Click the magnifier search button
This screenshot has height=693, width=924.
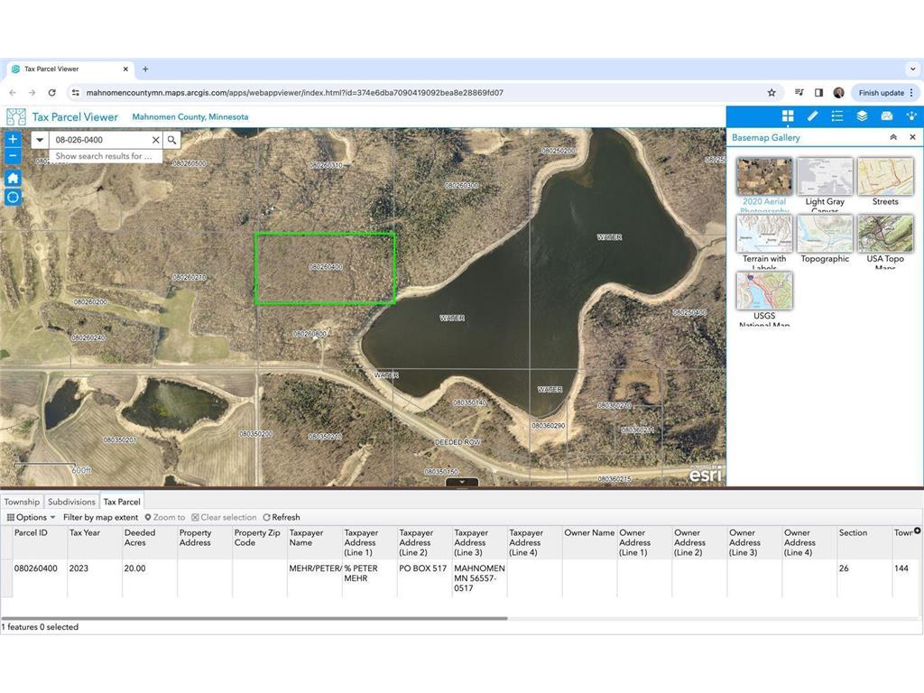click(171, 140)
